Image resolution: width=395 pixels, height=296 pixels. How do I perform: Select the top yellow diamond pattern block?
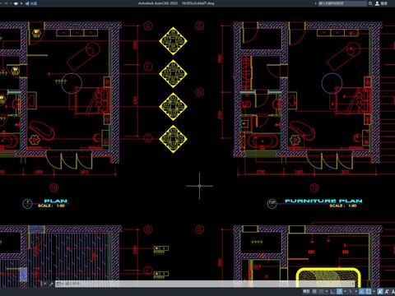[173, 41]
